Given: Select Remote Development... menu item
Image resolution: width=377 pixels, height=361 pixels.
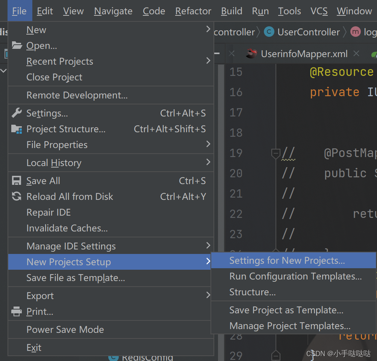Looking at the screenshot, I should 111,95.
